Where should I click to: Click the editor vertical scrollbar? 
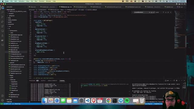pos(186,41)
